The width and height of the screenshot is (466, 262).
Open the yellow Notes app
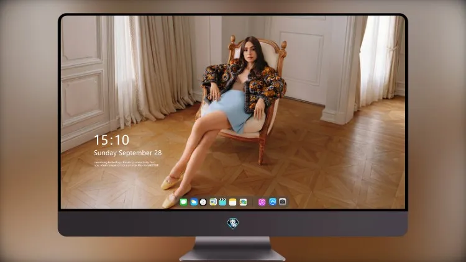[x=233, y=202]
